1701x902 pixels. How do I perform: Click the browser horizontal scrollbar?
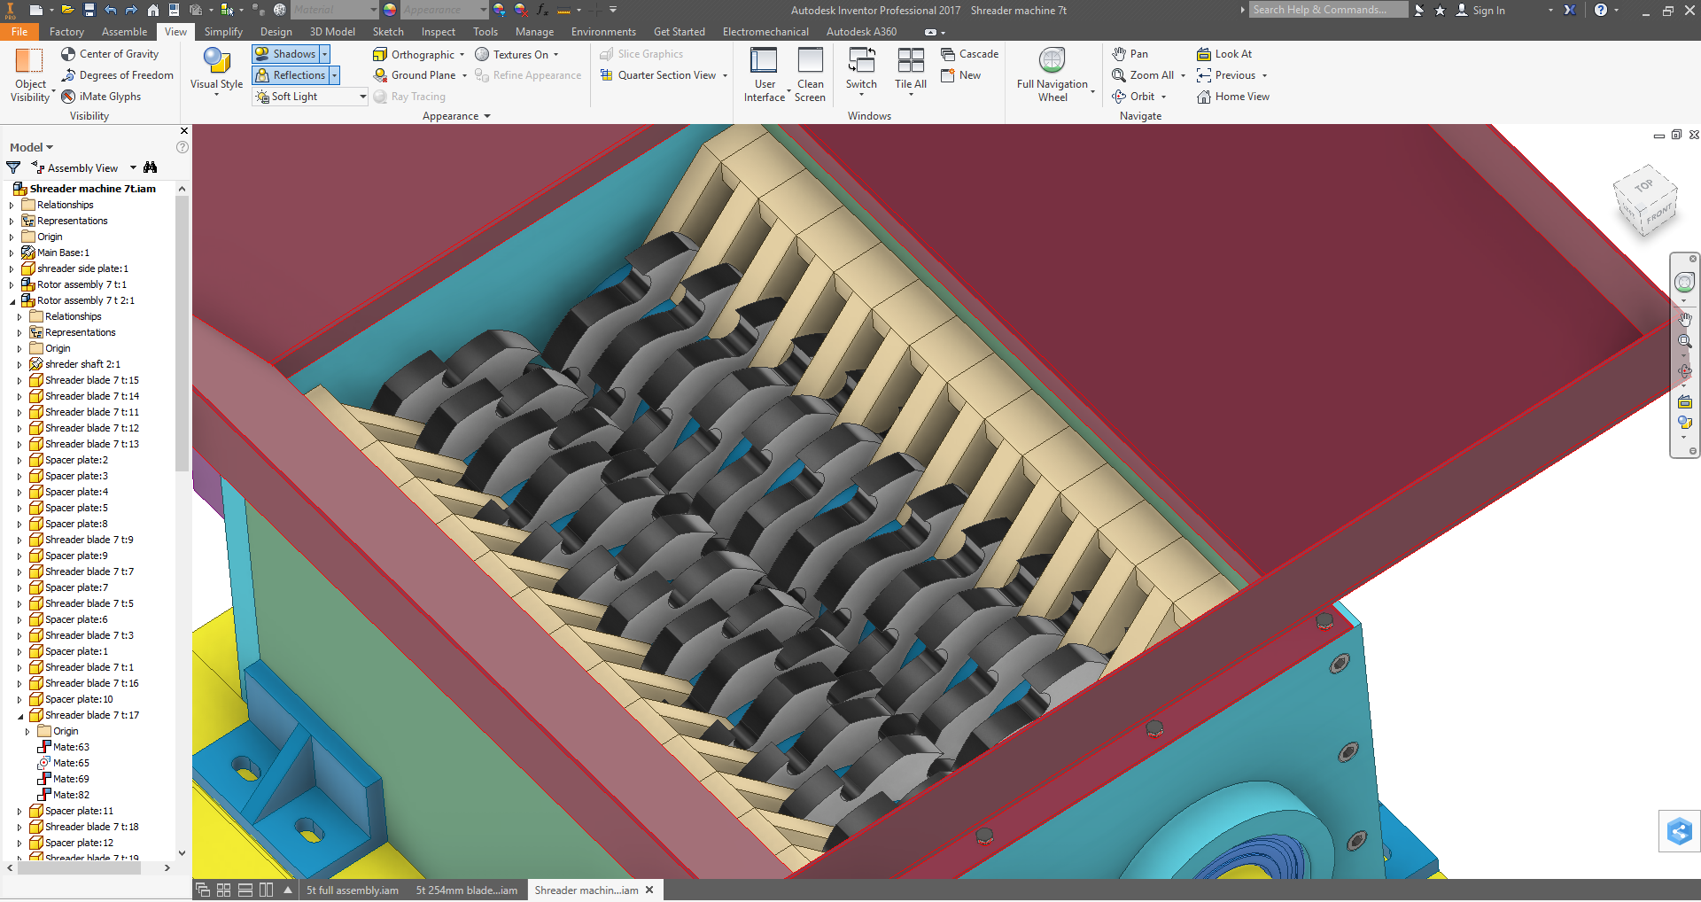click(78, 868)
